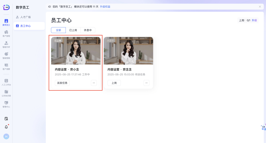Open the user avatar H
This screenshot has width=266, height=143.
click(6, 136)
